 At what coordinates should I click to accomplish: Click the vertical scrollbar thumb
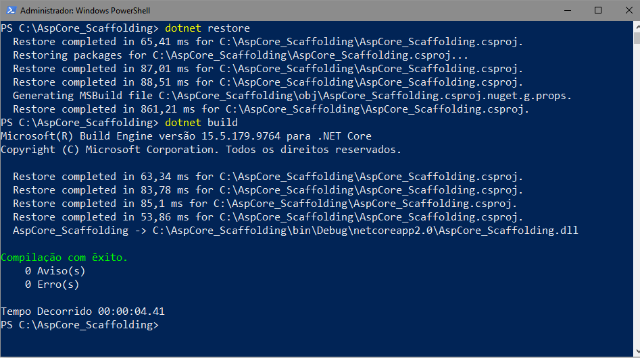637,38
